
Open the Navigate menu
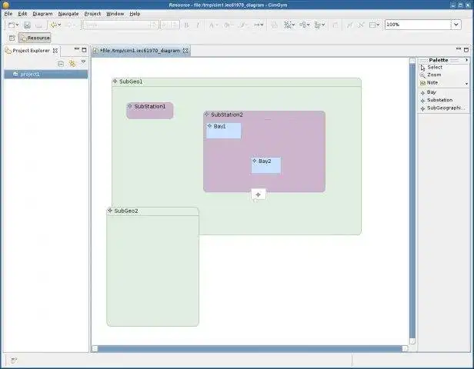coord(68,14)
